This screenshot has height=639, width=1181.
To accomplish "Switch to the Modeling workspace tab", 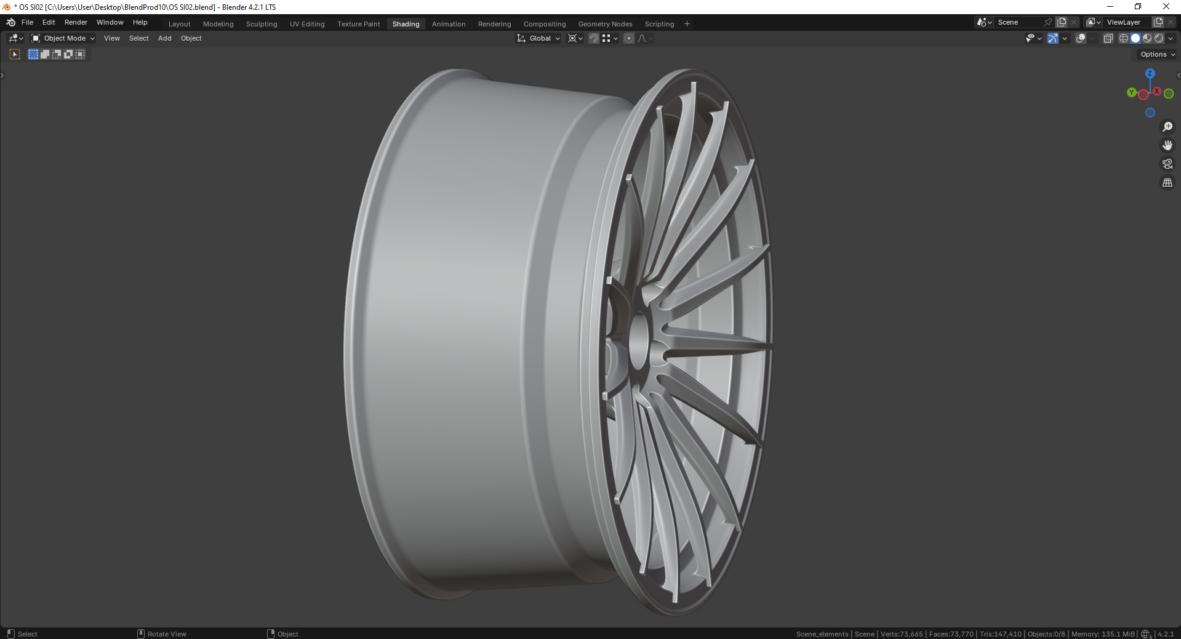I will point(218,24).
